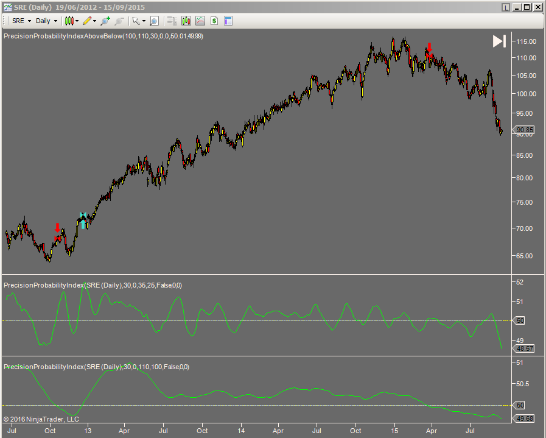This screenshot has height=438, width=546.
Task: Click the chart trader bars icon
Action: pos(172,21)
